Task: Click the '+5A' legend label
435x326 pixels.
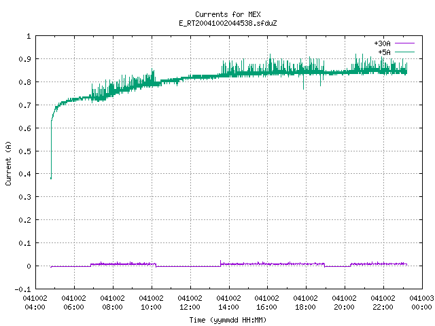Action: 384,52
